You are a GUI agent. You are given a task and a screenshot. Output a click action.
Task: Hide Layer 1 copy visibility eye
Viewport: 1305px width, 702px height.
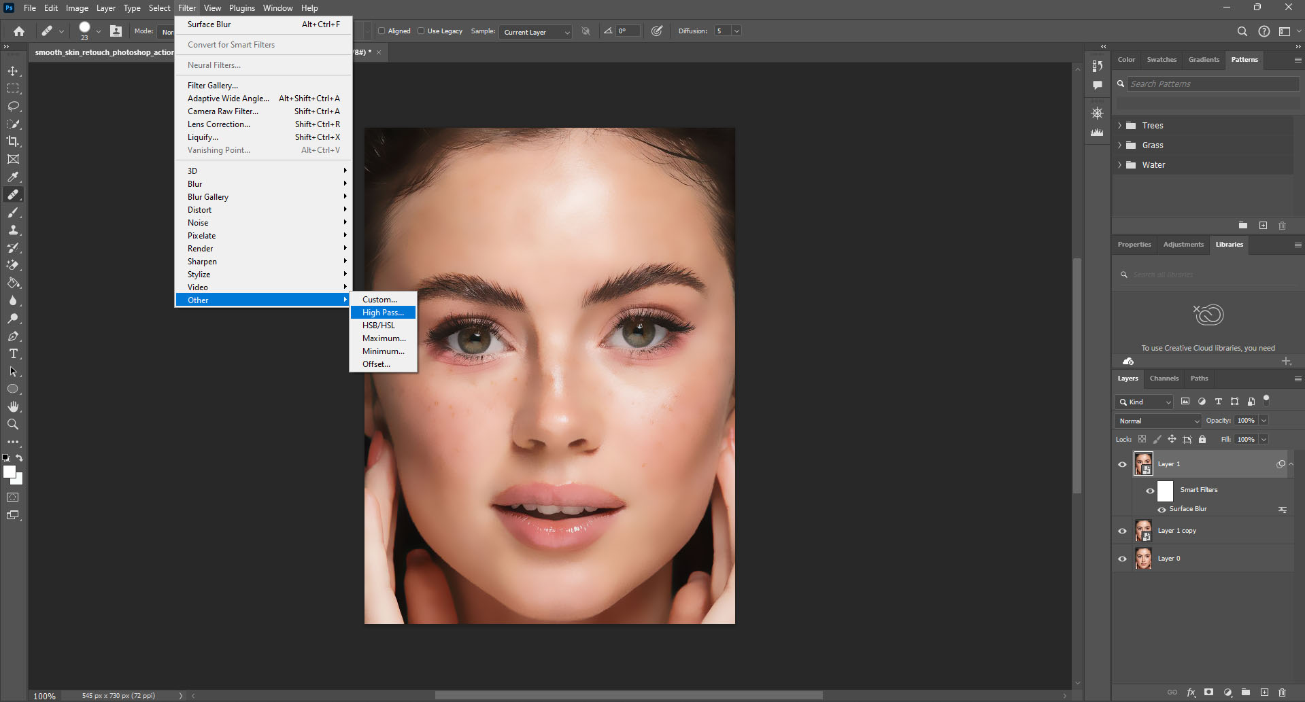coord(1122,531)
